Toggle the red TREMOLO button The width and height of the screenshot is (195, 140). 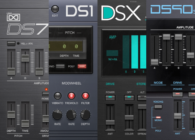[x=71, y=96]
